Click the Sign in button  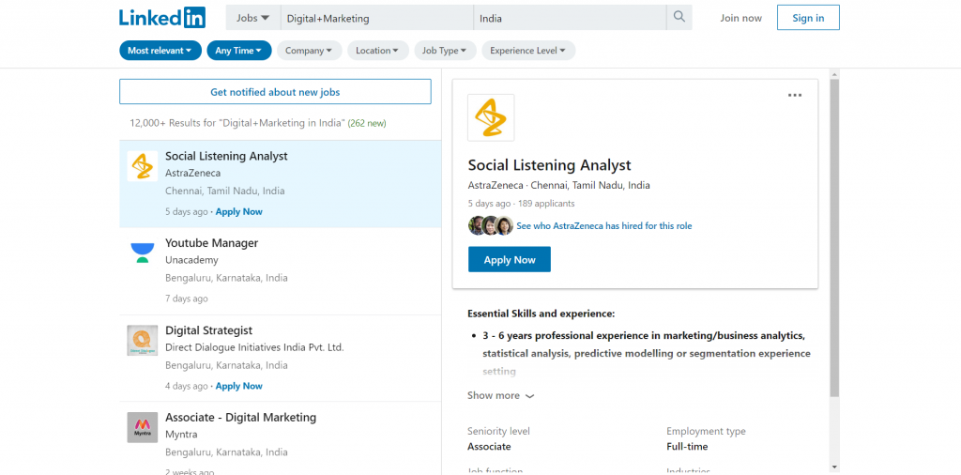[x=808, y=18]
